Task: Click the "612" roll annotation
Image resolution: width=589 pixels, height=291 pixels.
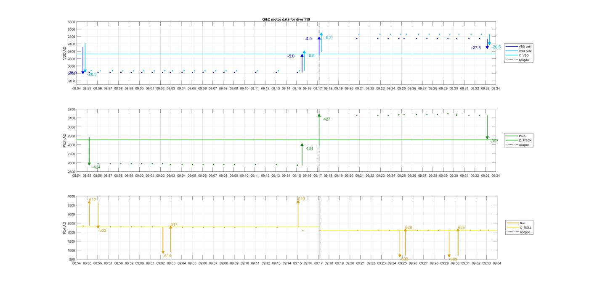Action: 93,200
